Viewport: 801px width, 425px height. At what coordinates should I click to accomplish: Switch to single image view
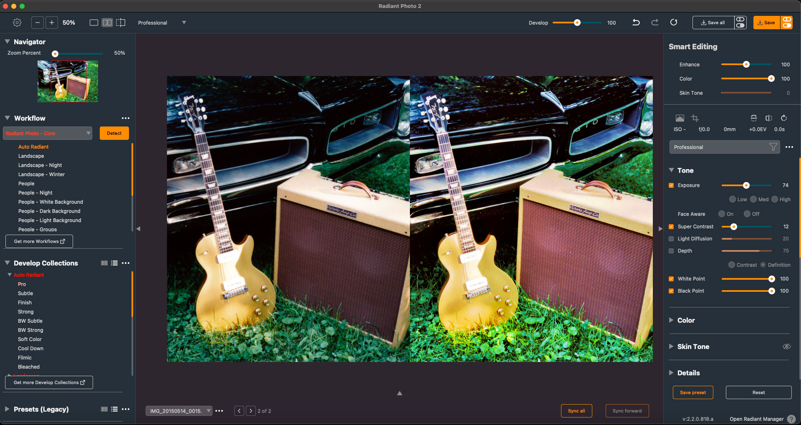[94, 23]
